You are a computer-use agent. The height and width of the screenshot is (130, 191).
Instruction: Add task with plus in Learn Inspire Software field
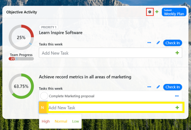pyautogui.click(x=177, y=53)
